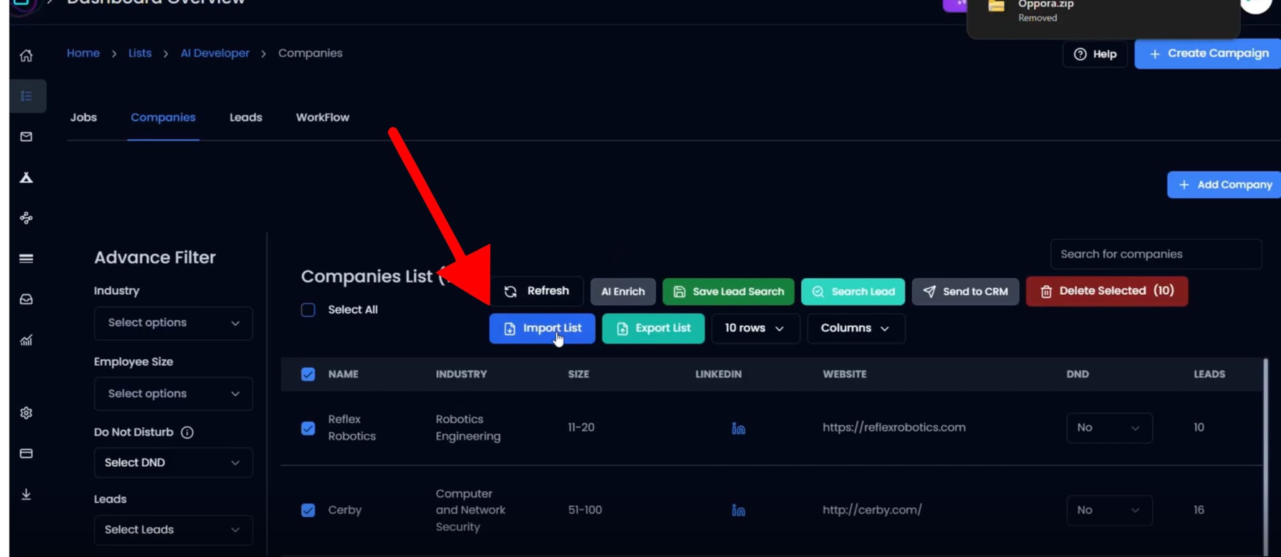Click the Do Not Disturb info icon
Viewport: 1281px width, 557px height.
coord(187,432)
